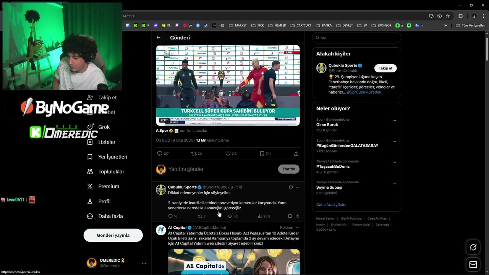This screenshot has height=275, width=489.
Task: Open Grok from the left sidebar
Action: click(98, 127)
